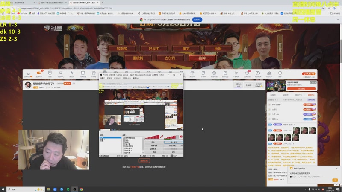Image resolution: width=342 pixels, height=192 pixels.
Task: Click the streamer level 12 indicator
Action: (28, 74)
